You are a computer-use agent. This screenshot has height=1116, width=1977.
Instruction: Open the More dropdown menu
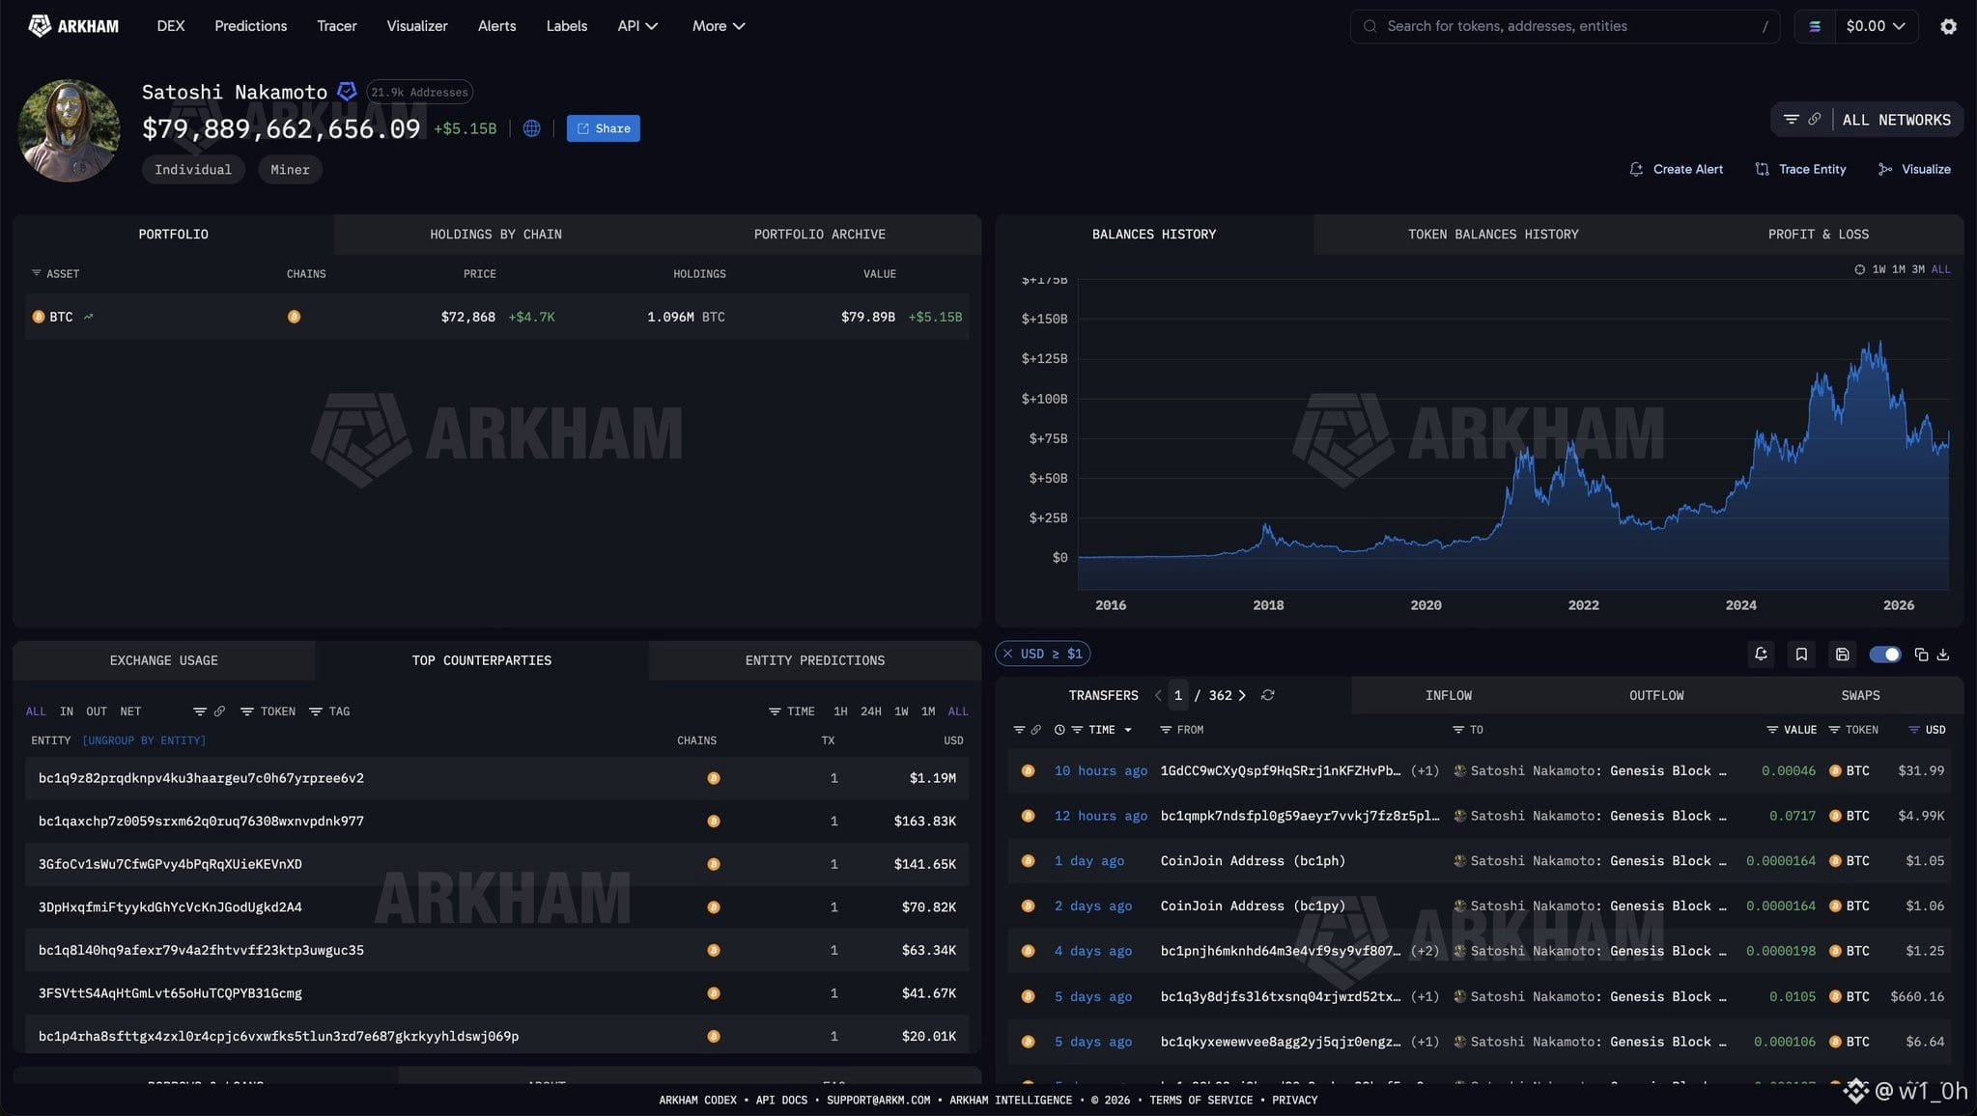tap(719, 26)
